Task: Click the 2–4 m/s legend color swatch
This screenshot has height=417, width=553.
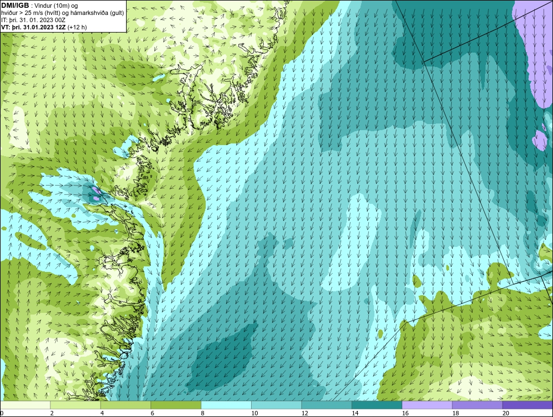Action: click(x=75, y=405)
